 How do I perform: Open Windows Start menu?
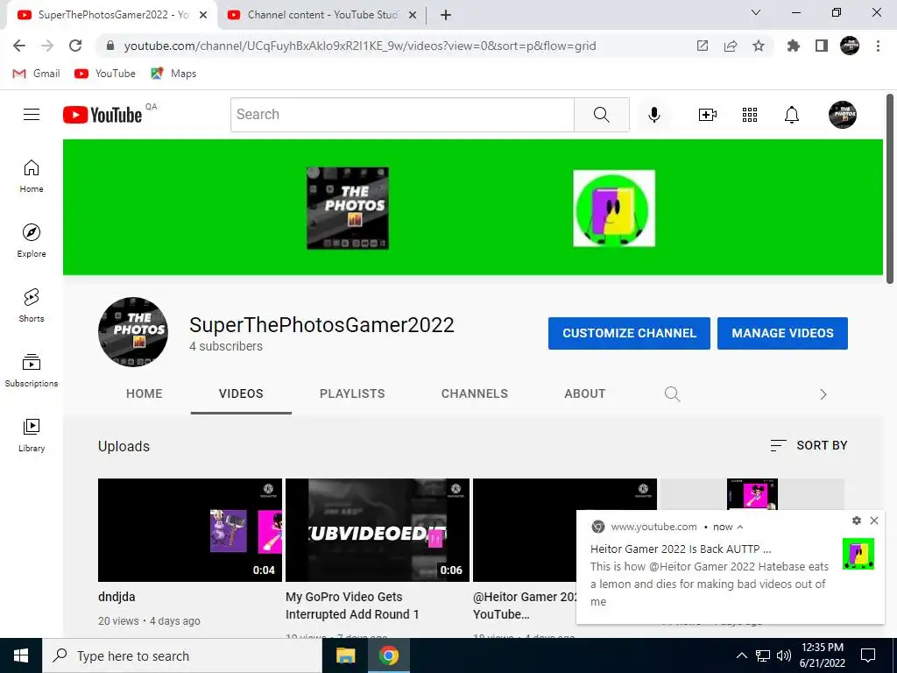[21, 655]
